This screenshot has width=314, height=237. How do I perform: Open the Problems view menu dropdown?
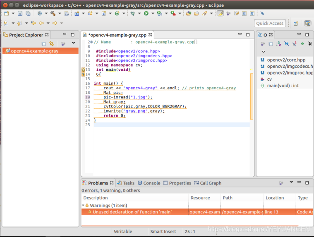tap(291, 183)
